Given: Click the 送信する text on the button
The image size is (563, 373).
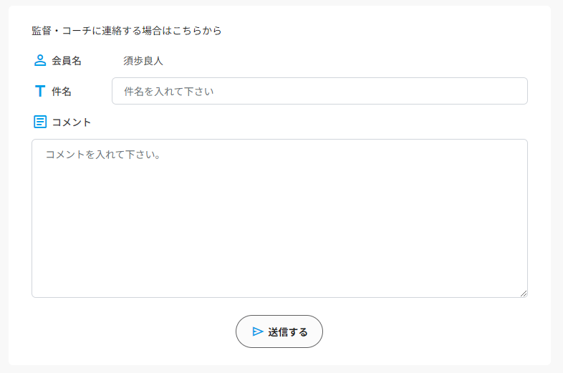Looking at the screenshot, I should tap(288, 331).
